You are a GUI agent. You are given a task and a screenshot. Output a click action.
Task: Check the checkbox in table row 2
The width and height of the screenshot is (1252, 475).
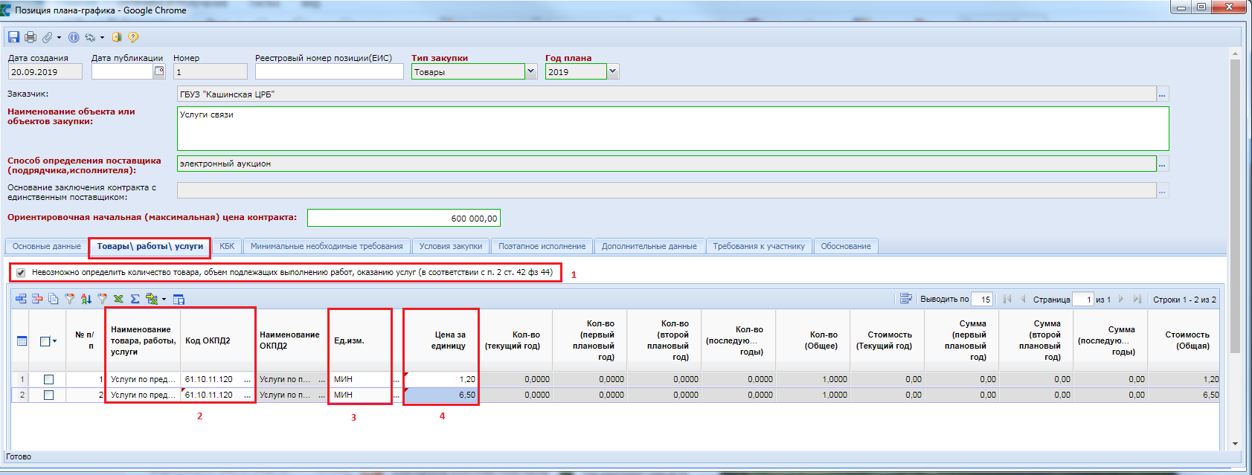pyautogui.click(x=48, y=395)
